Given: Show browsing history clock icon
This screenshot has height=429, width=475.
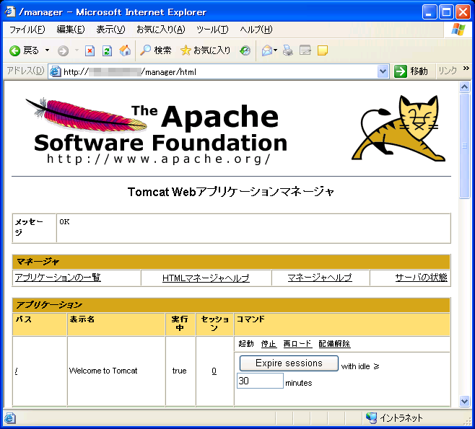Looking at the screenshot, I should coord(245,50).
